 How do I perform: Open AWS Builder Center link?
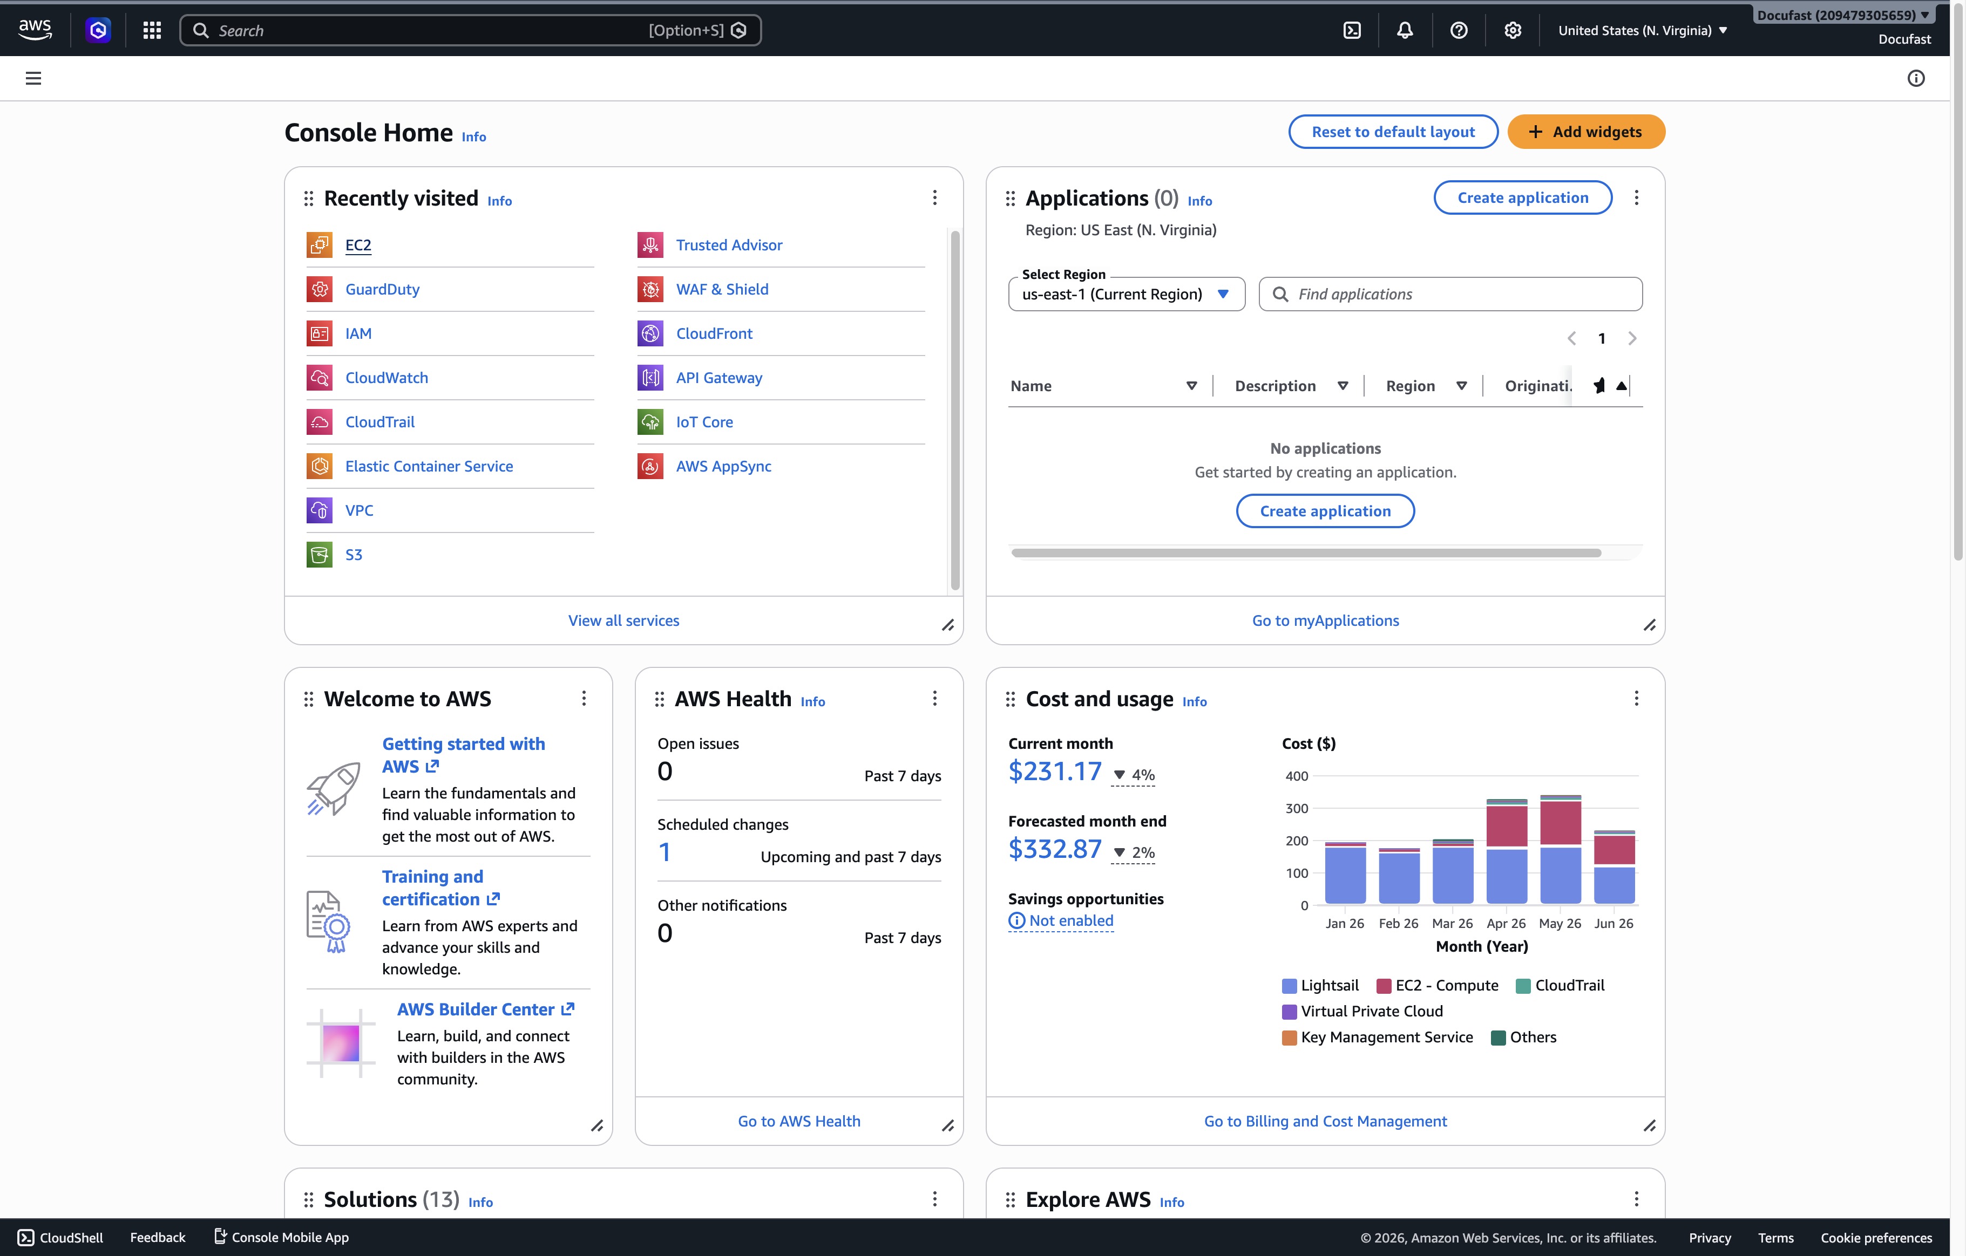coord(486,1009)
